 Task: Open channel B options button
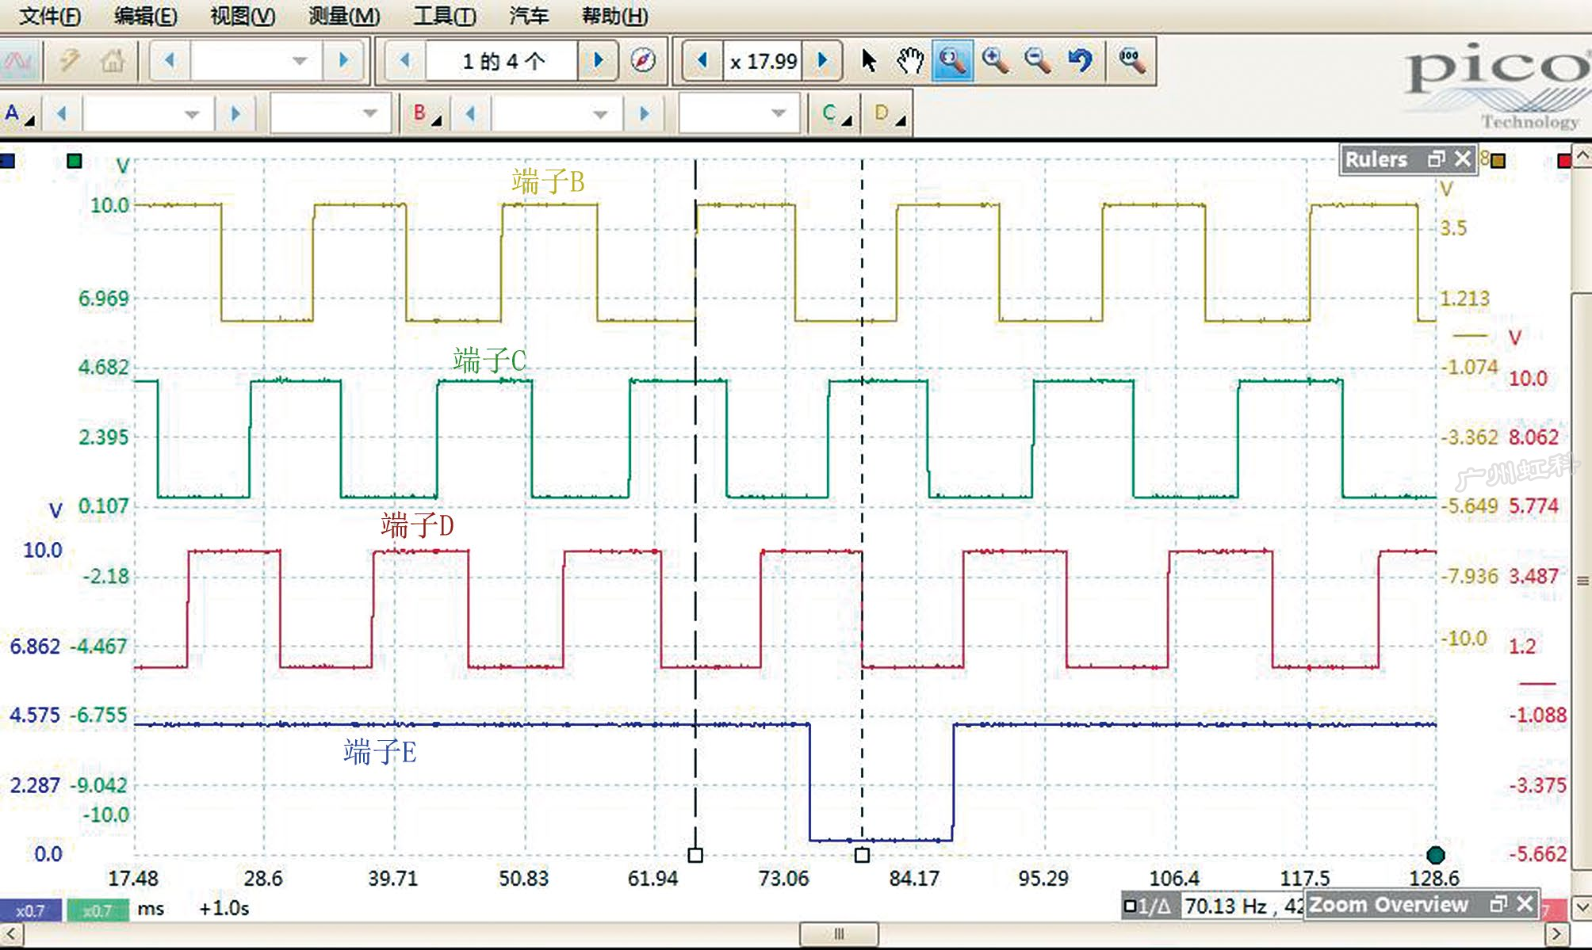tap(427, 114)
